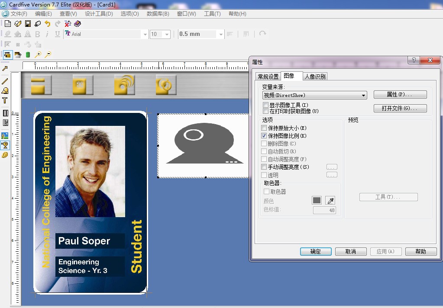The image size is (443, 308).
Task: Open the 窗口(W) menu
Action: [186, 13]
